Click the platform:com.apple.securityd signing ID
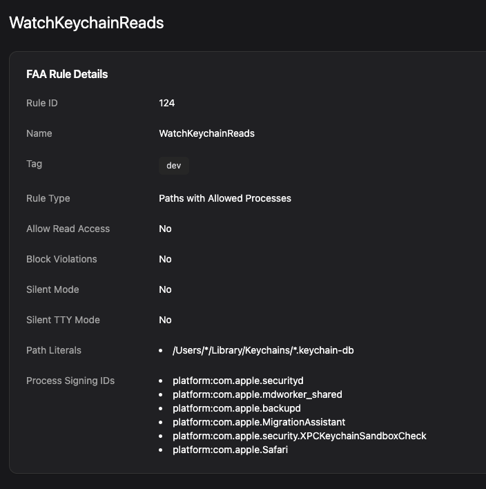The image size is (486, 489). click(238, 381)
